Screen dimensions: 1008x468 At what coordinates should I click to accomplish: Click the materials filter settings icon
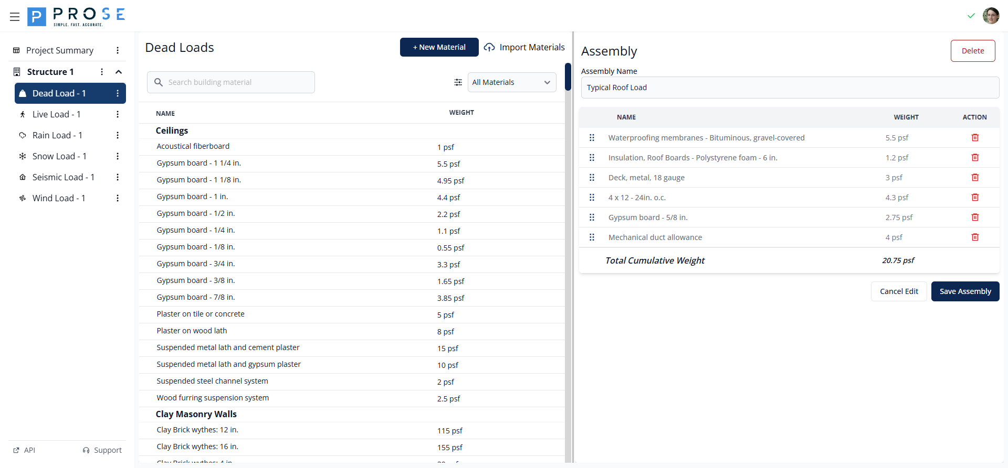click(x=458, y=82)
